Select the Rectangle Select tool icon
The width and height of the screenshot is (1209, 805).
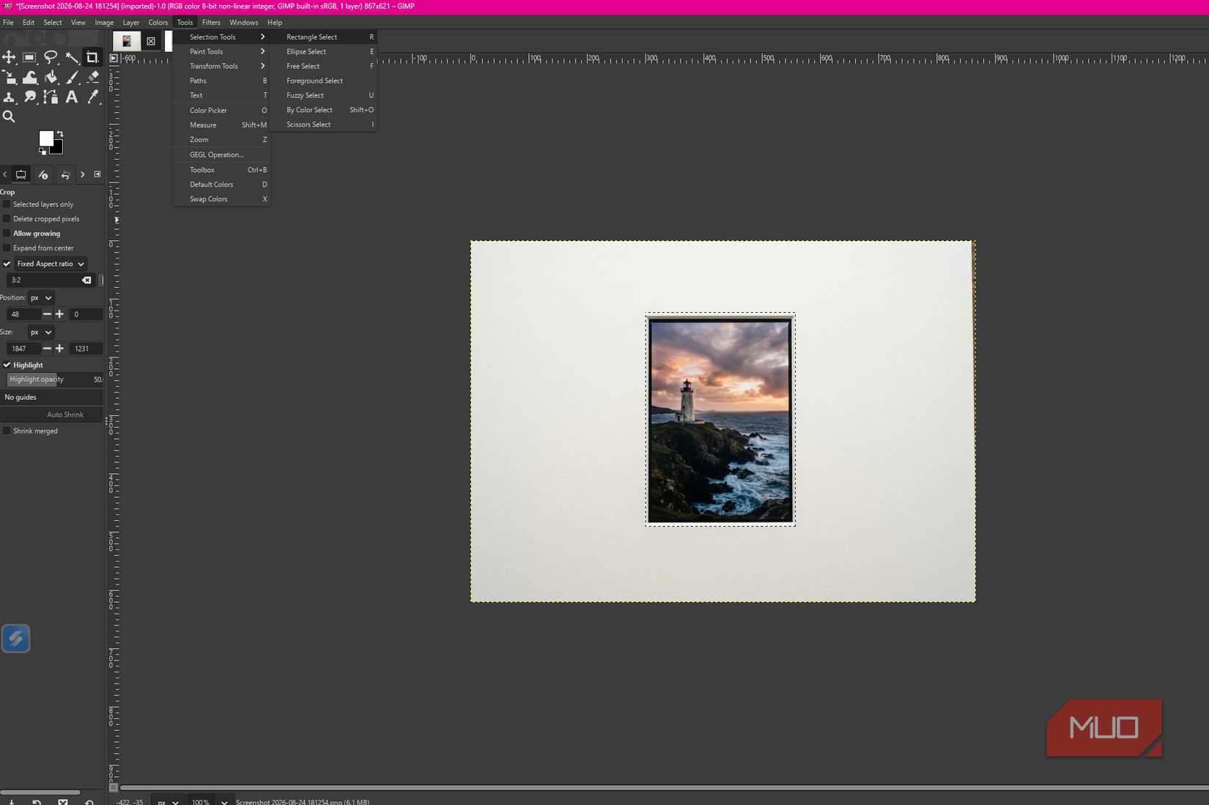[x=29, y=57]
